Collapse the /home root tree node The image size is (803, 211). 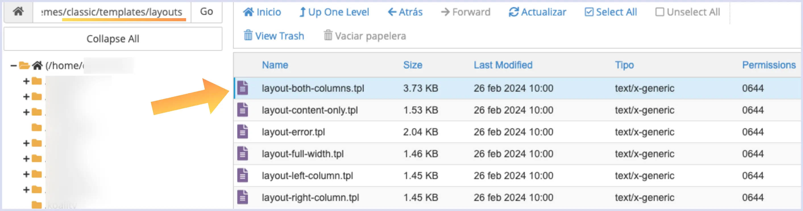[13, 66]
